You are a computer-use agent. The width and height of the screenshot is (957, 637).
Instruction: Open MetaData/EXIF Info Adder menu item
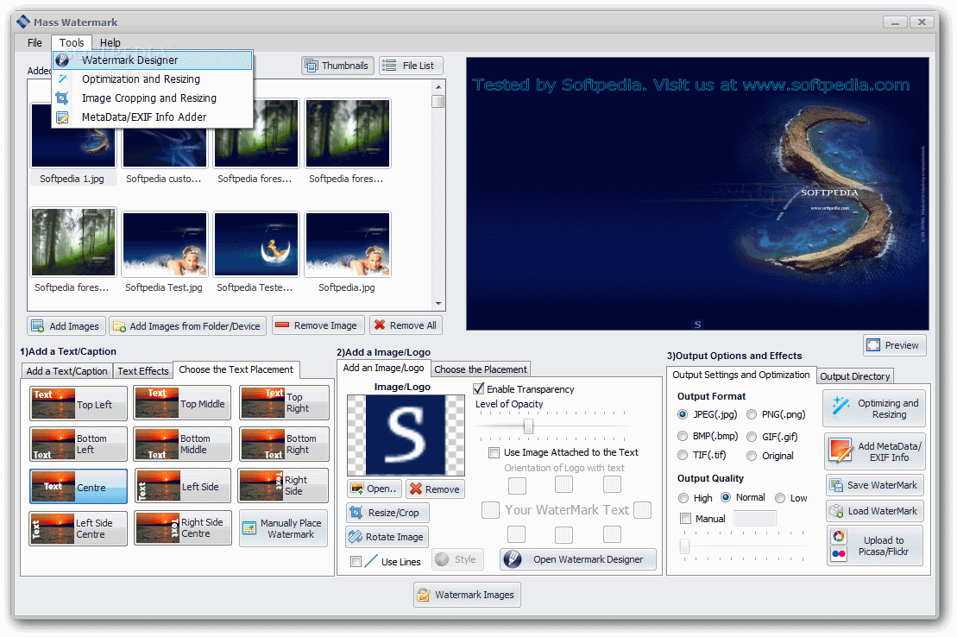[x=153, y=117]
